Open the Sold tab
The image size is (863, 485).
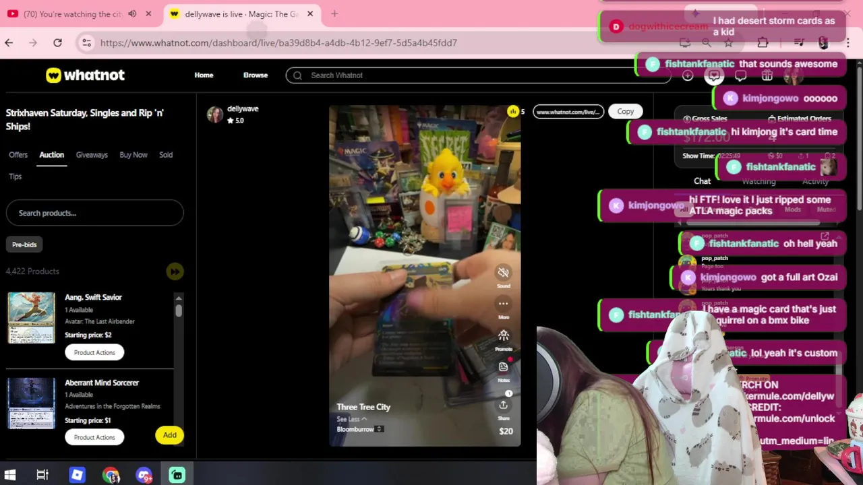tap(166, 155)
